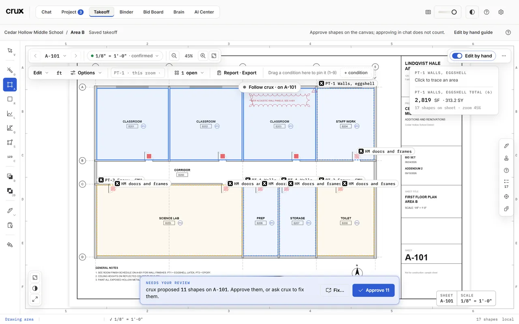Click the Fix... button
Image resolution: width=519 pixels, height=324 pixels.
[335, 290]
